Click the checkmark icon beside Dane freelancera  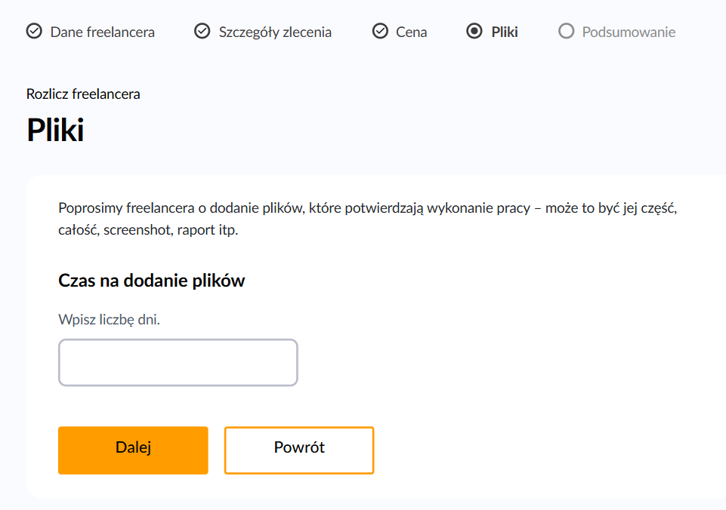34,32
